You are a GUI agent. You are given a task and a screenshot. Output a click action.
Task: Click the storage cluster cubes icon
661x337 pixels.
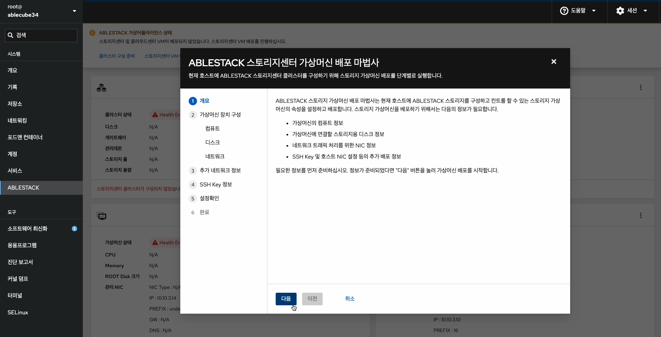click(101, 88)
